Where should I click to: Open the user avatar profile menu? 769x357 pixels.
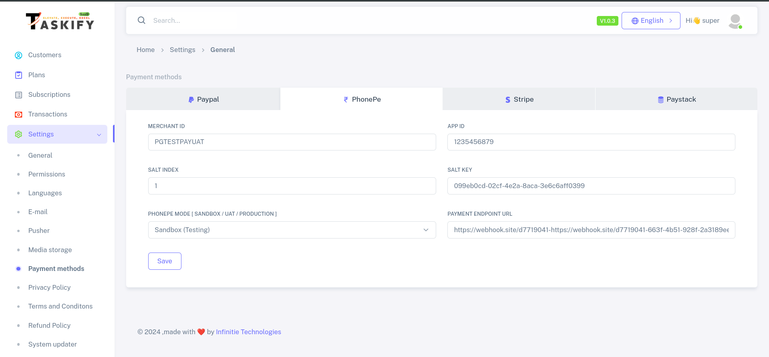(x=735, y=21)
